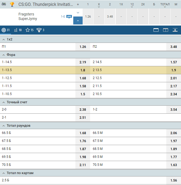Pick handicap 2 14.5 at 1.57
The width and height of the screenshot is (181, 185).
coord(174,62)
